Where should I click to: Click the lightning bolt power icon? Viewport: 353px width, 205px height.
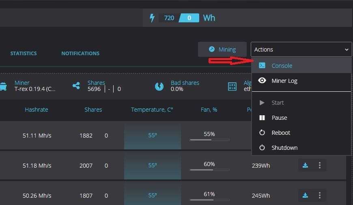coord(152,18)
